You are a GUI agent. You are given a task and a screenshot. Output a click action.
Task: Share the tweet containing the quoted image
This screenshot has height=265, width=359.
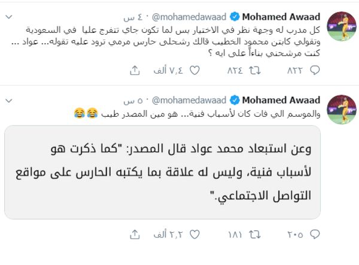(134, 234)
